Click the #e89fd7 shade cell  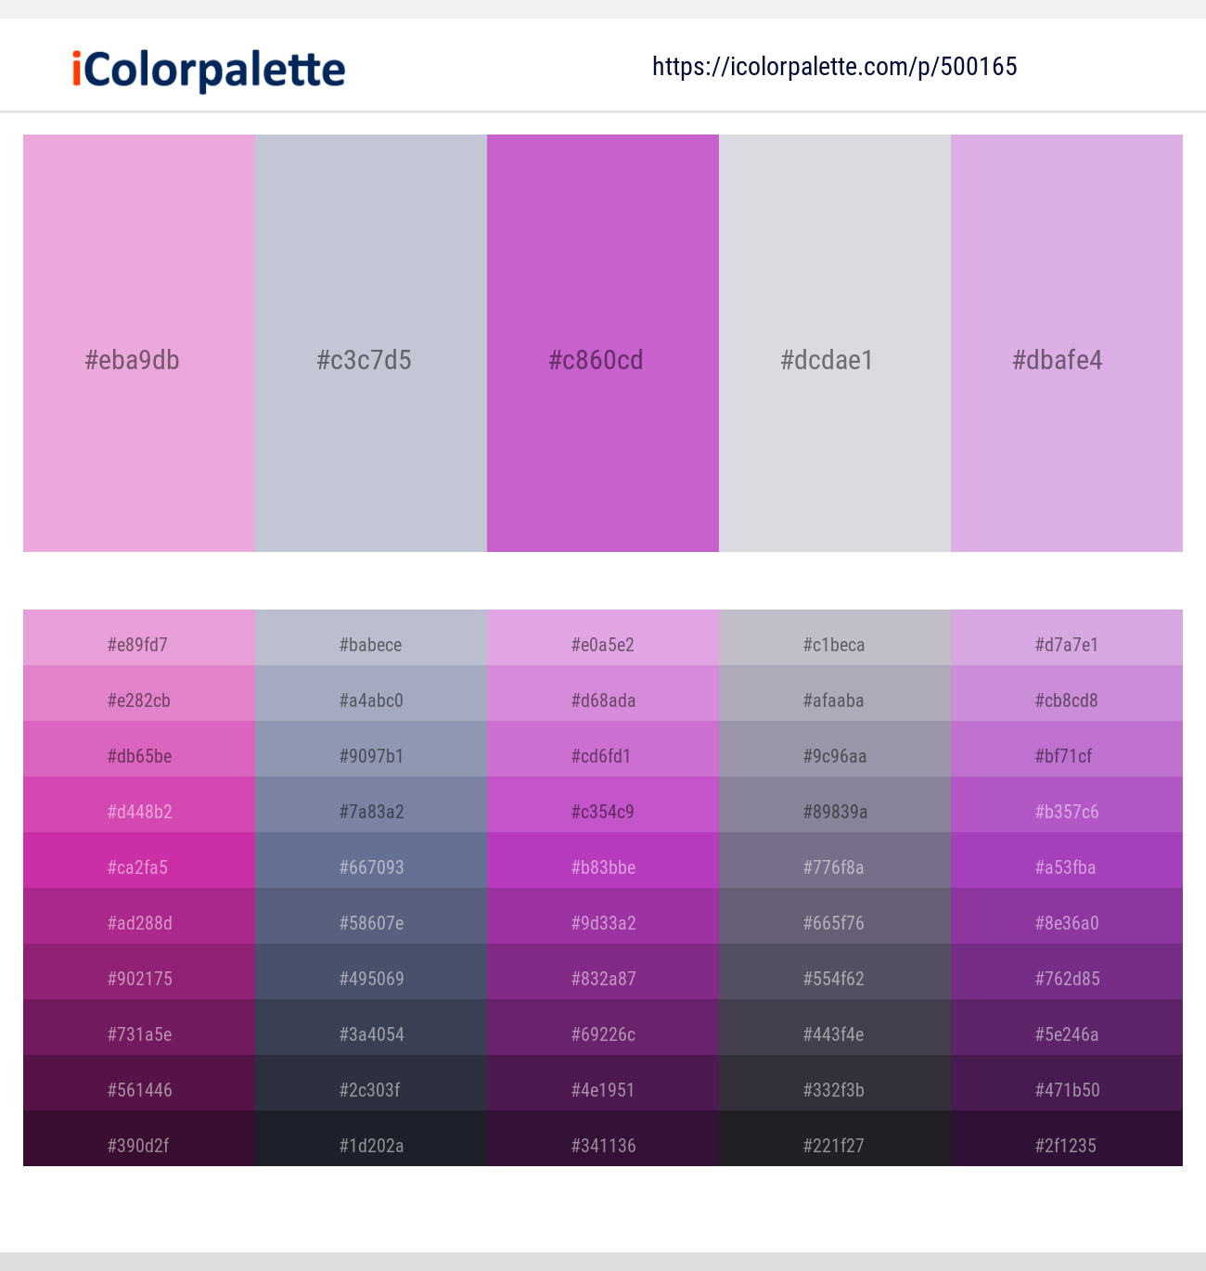point(139,637)
